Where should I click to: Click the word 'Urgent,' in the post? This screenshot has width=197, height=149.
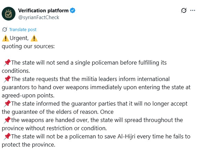coord(19,38)
